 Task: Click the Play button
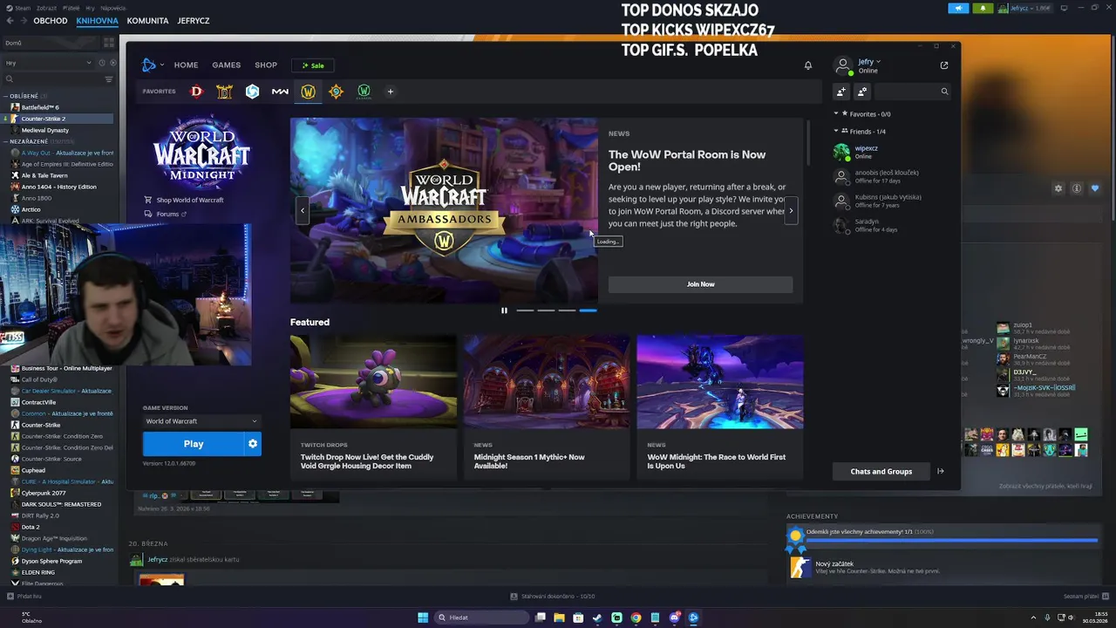click(x=194, y=444)
